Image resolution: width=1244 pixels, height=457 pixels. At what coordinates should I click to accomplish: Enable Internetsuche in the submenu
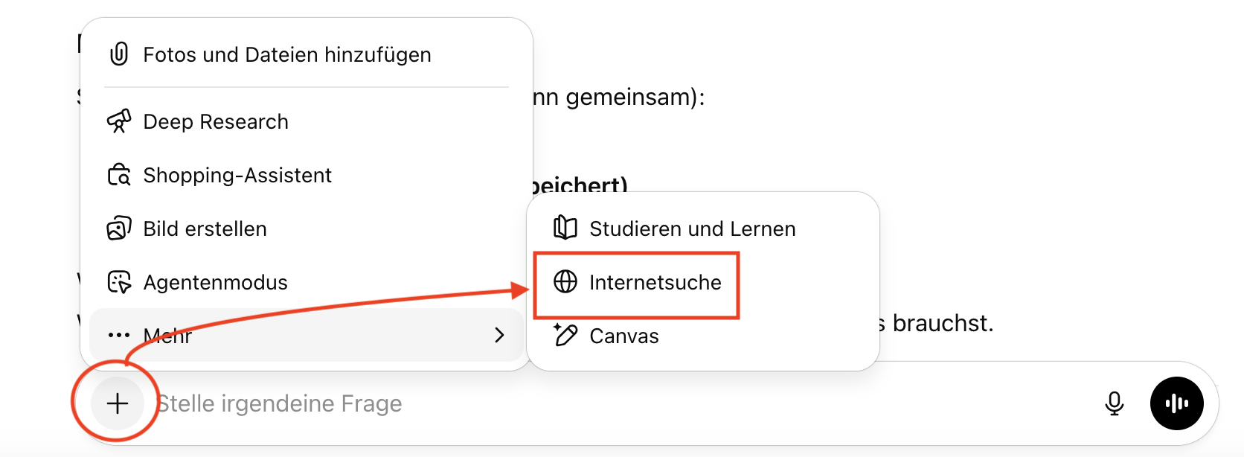[655, 283]
